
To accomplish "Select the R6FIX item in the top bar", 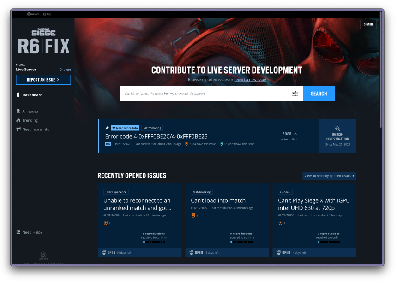I will 47,14.
